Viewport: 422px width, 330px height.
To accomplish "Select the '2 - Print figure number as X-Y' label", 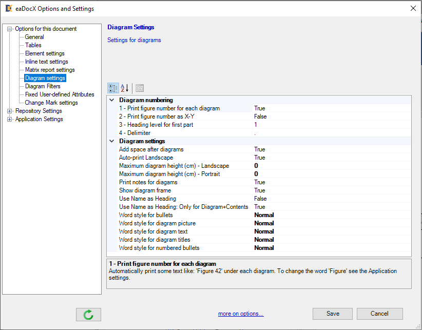I will [x=157, y=117].
